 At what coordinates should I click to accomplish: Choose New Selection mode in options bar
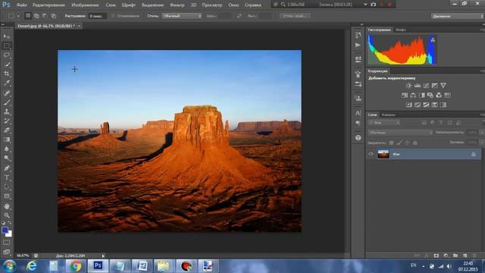click(x=28, y=15)
